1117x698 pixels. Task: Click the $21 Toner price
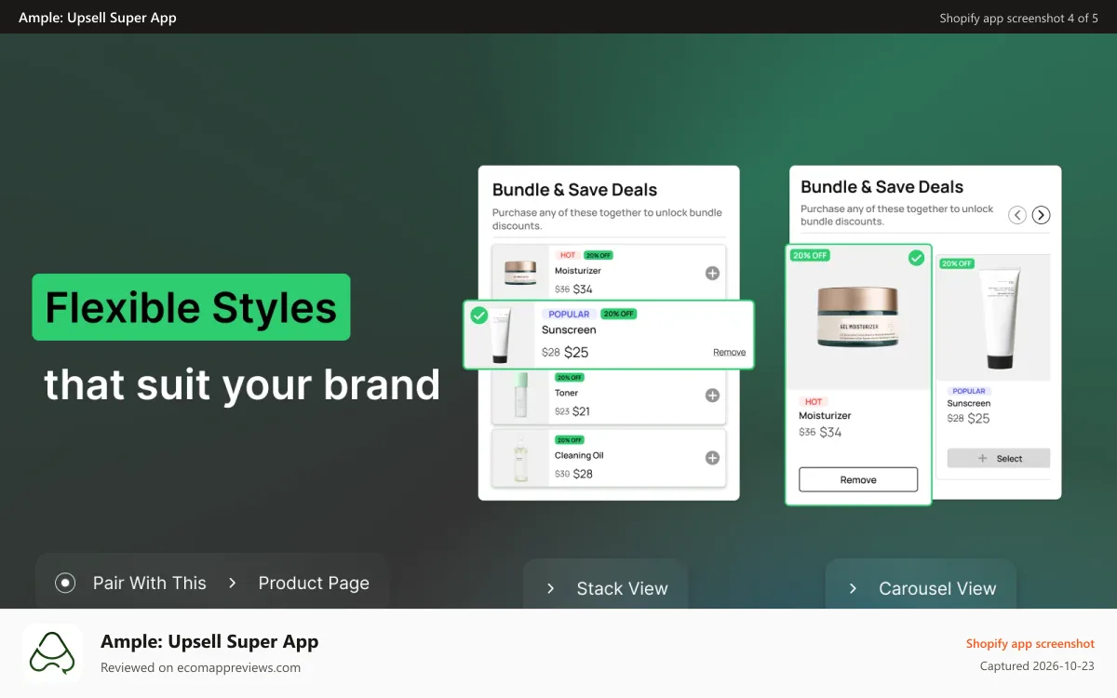[x=581, y=411]
